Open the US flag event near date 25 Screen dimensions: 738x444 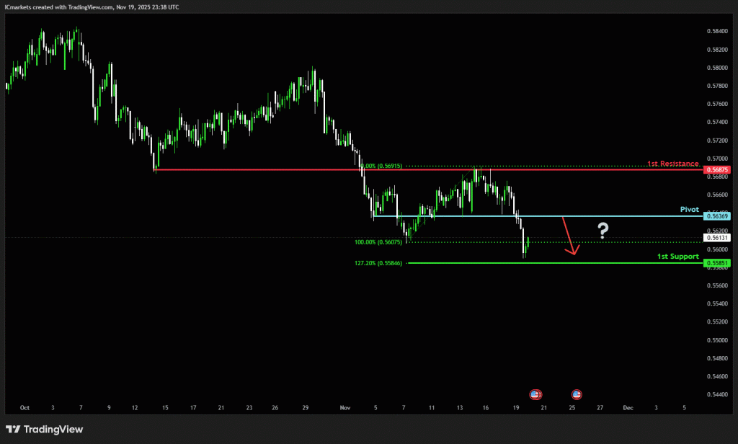[577, 394]
